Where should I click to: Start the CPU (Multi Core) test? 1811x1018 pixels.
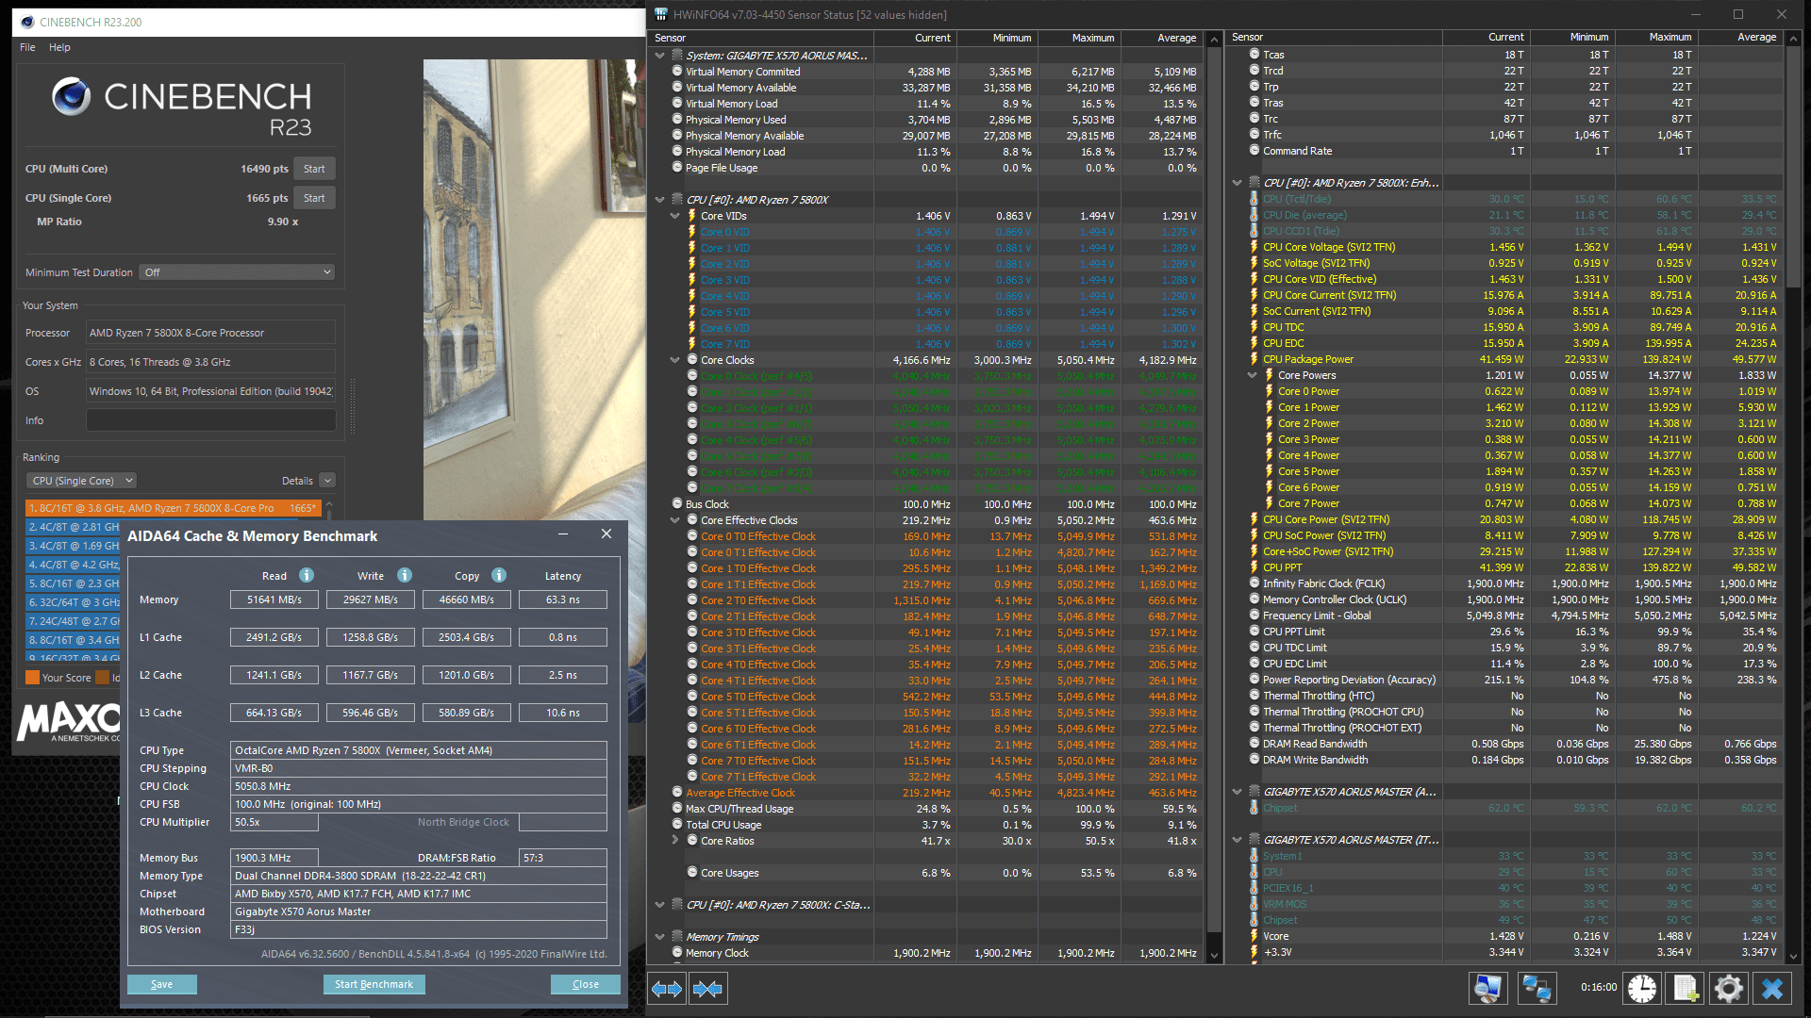314,169
